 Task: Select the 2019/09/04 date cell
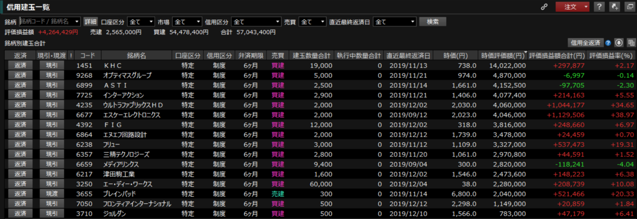click(x=408, y=165)
